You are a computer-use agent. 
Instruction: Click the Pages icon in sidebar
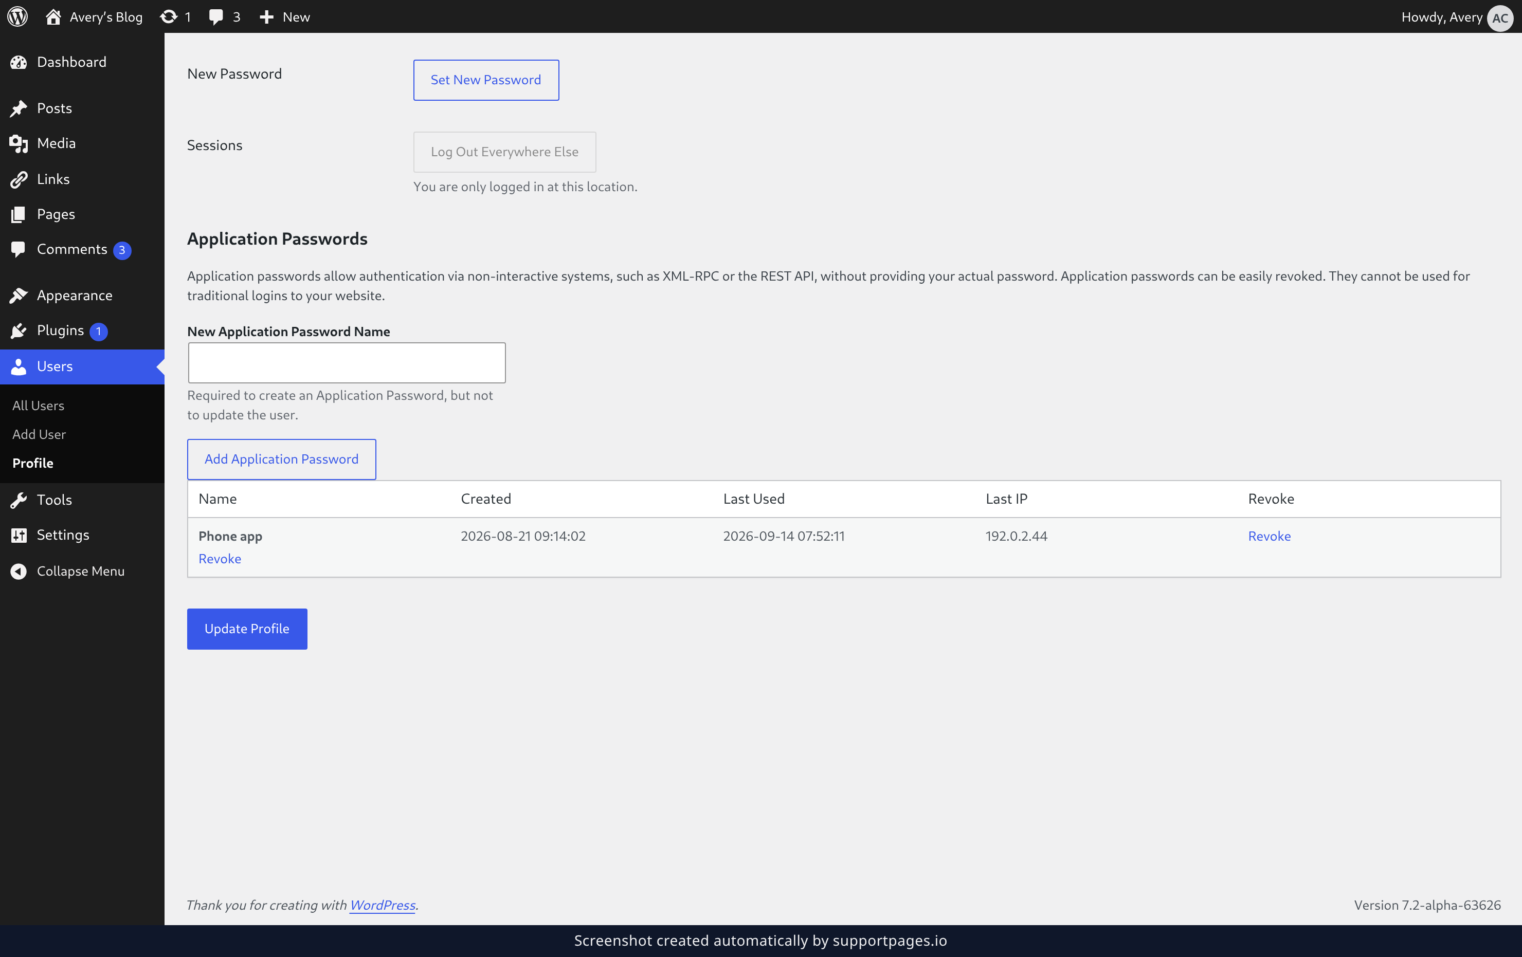(19, 214)
